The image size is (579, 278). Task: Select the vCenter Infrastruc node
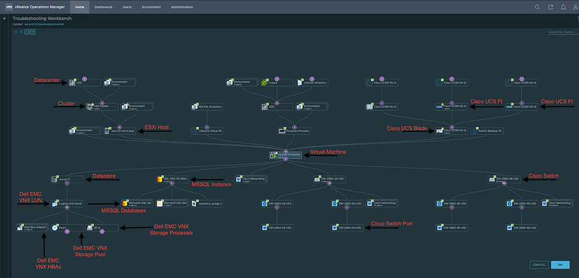coord(312,83)
